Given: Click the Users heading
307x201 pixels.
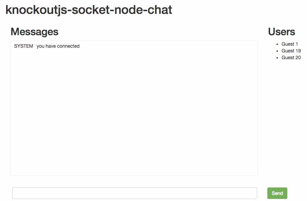Looking at the screenshot, I should (x=282, y=31).
